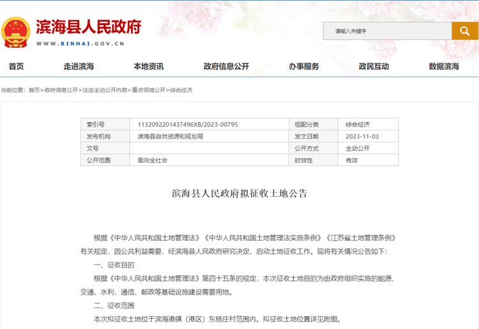Click the 重点领域公开 breadcrumb link
Viewport: 479px width, 329px height.
point(148,90)
